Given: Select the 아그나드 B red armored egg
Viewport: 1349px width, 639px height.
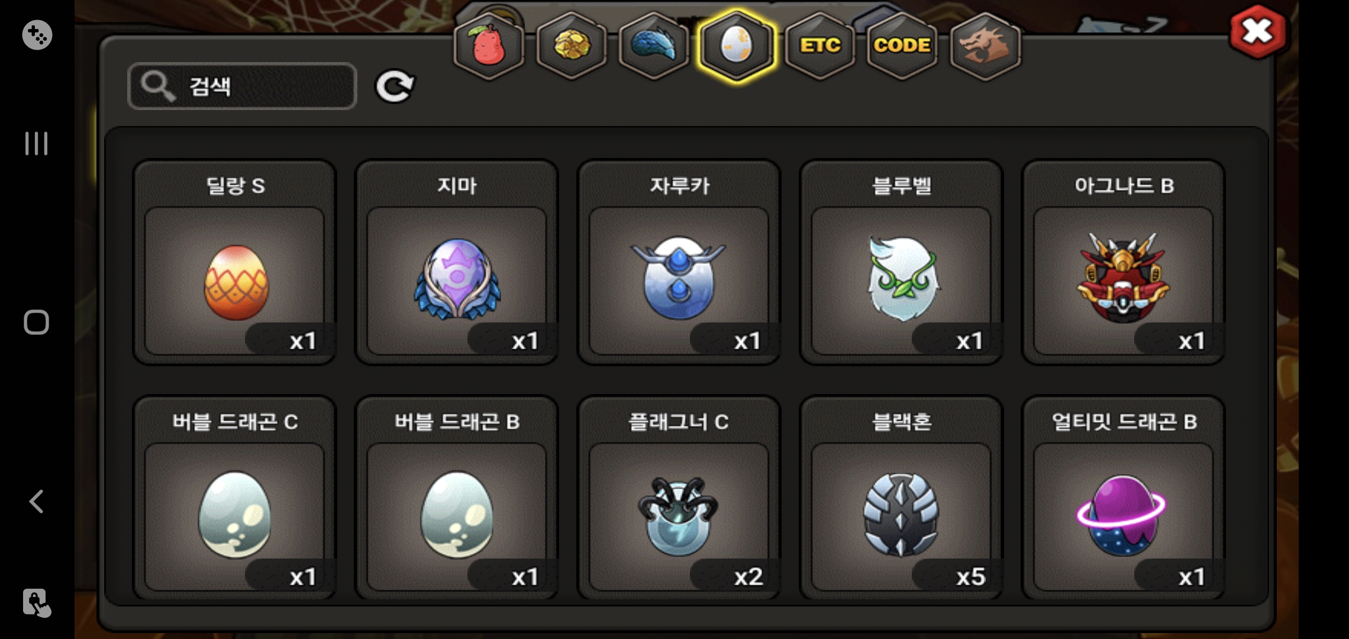Looking at the screenshot, I should [x=1124, y=263].
